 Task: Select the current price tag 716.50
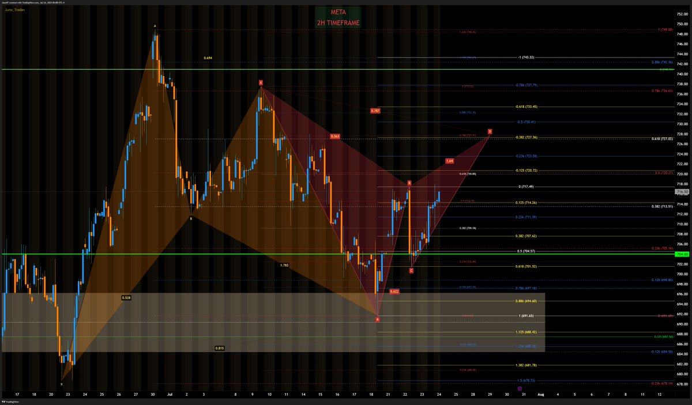pyautogui.click(x=681, y=191)
